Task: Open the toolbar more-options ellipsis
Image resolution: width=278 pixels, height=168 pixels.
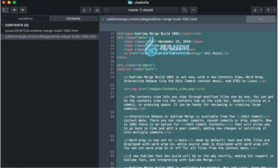Action: pyautogui.click(x=193, y=10)
